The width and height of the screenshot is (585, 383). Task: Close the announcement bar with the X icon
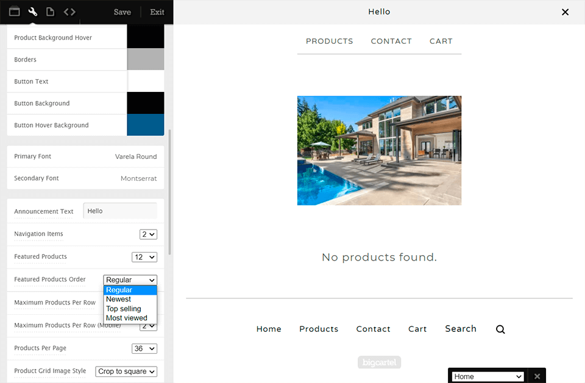(565, 12)
